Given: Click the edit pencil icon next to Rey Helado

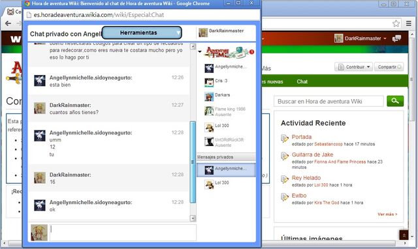Looking at the screenshot, I should (x=285, y=179).
